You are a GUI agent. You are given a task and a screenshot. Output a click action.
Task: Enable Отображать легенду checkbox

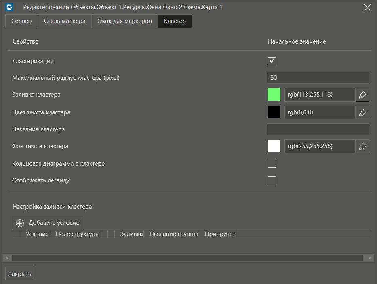click(272, 180)
